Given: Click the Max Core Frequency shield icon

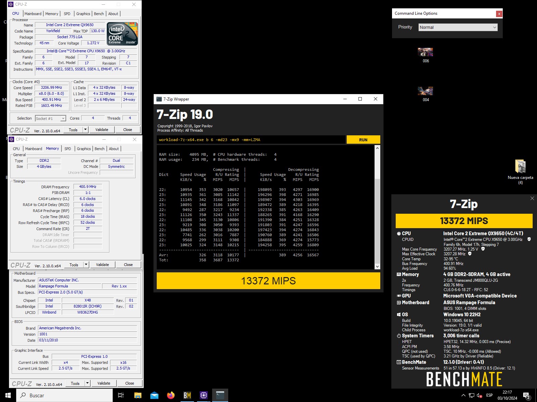Looking at the screenshot, I should [x=483, y=249].
